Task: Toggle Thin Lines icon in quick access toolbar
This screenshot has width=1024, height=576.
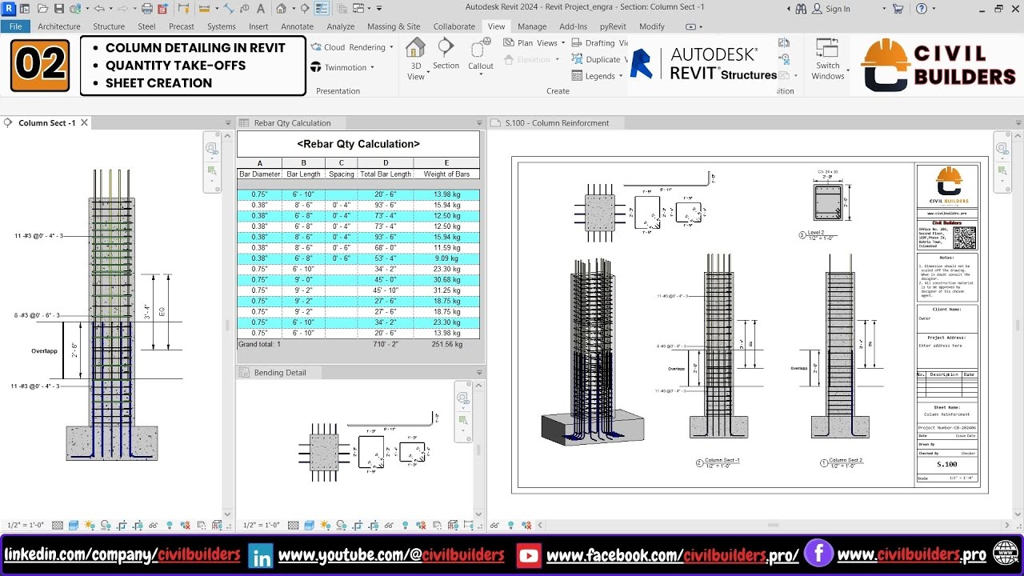Action: tap(322, 8)
